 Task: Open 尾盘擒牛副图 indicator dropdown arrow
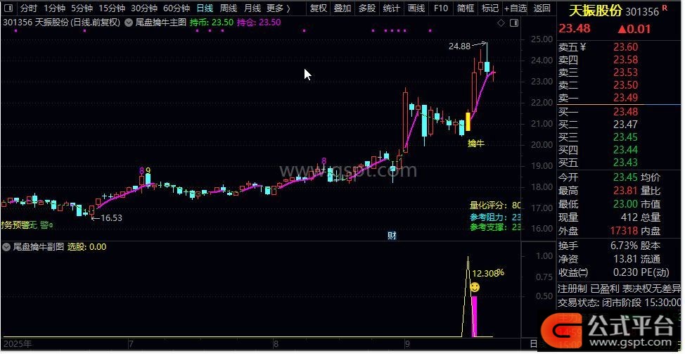tap(7, 247)
